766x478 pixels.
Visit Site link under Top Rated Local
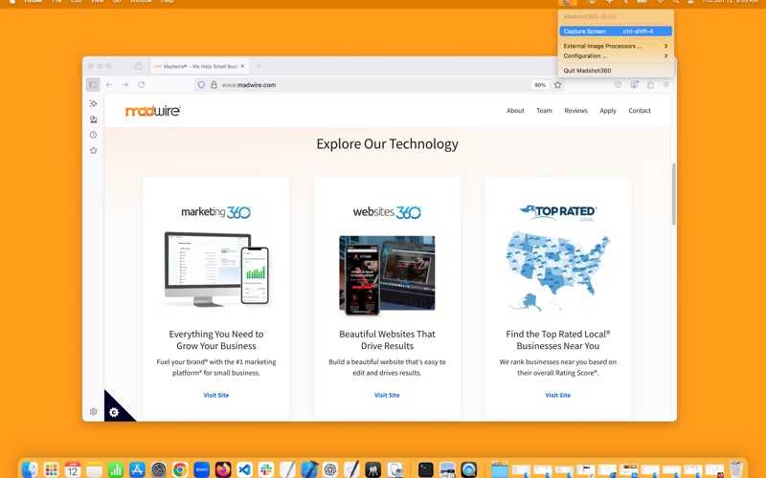(x=558, y=395)
